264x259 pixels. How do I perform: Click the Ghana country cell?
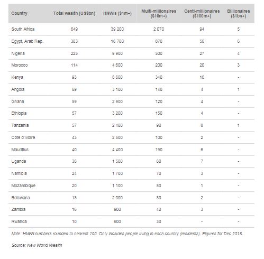[17, 101]
